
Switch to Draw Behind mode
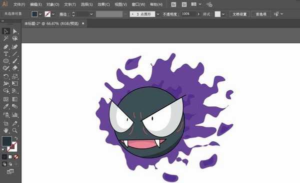coord(10,164)
